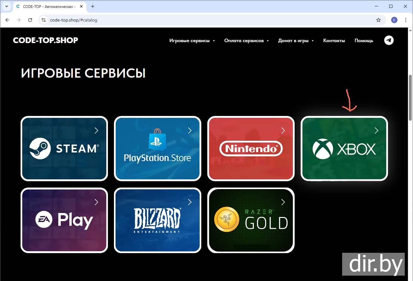Select the Nintendo card

[x=251, y=149]
